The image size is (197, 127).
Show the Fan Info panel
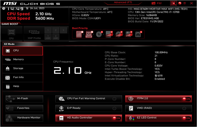[x=23, y=77]
